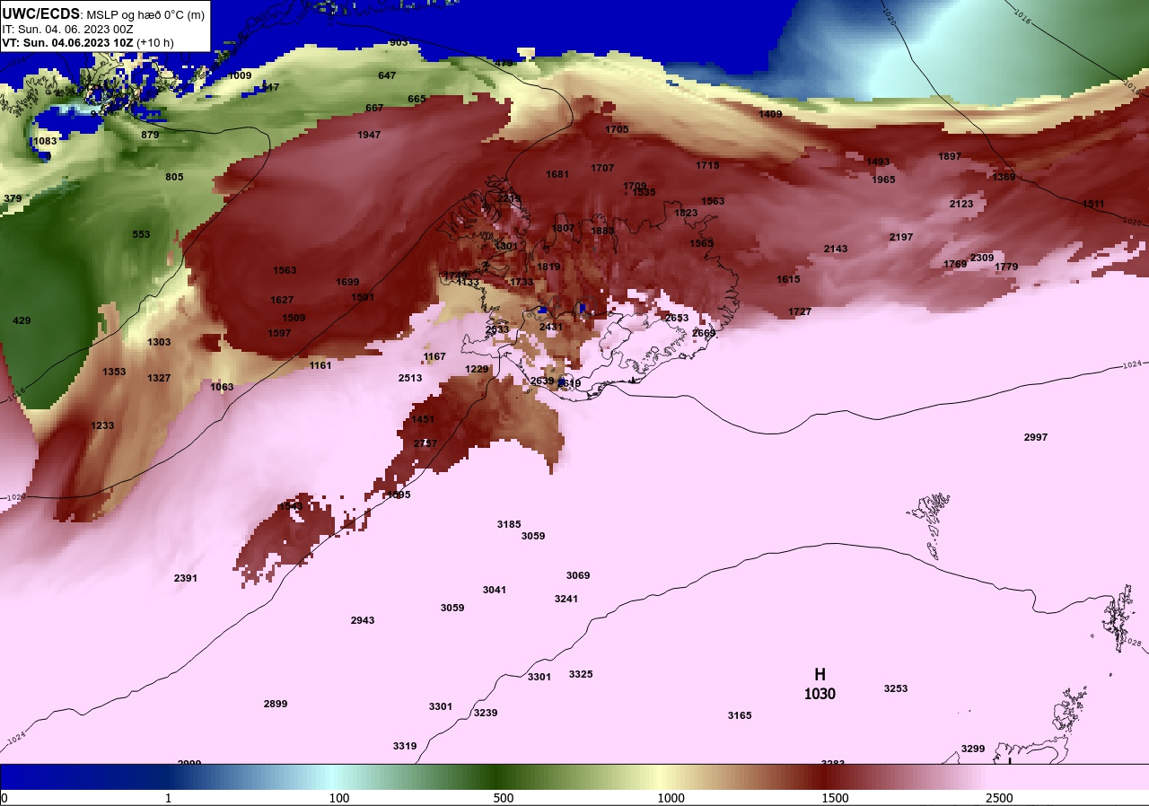Click the 2309 height value

click(x=982, y=258)
